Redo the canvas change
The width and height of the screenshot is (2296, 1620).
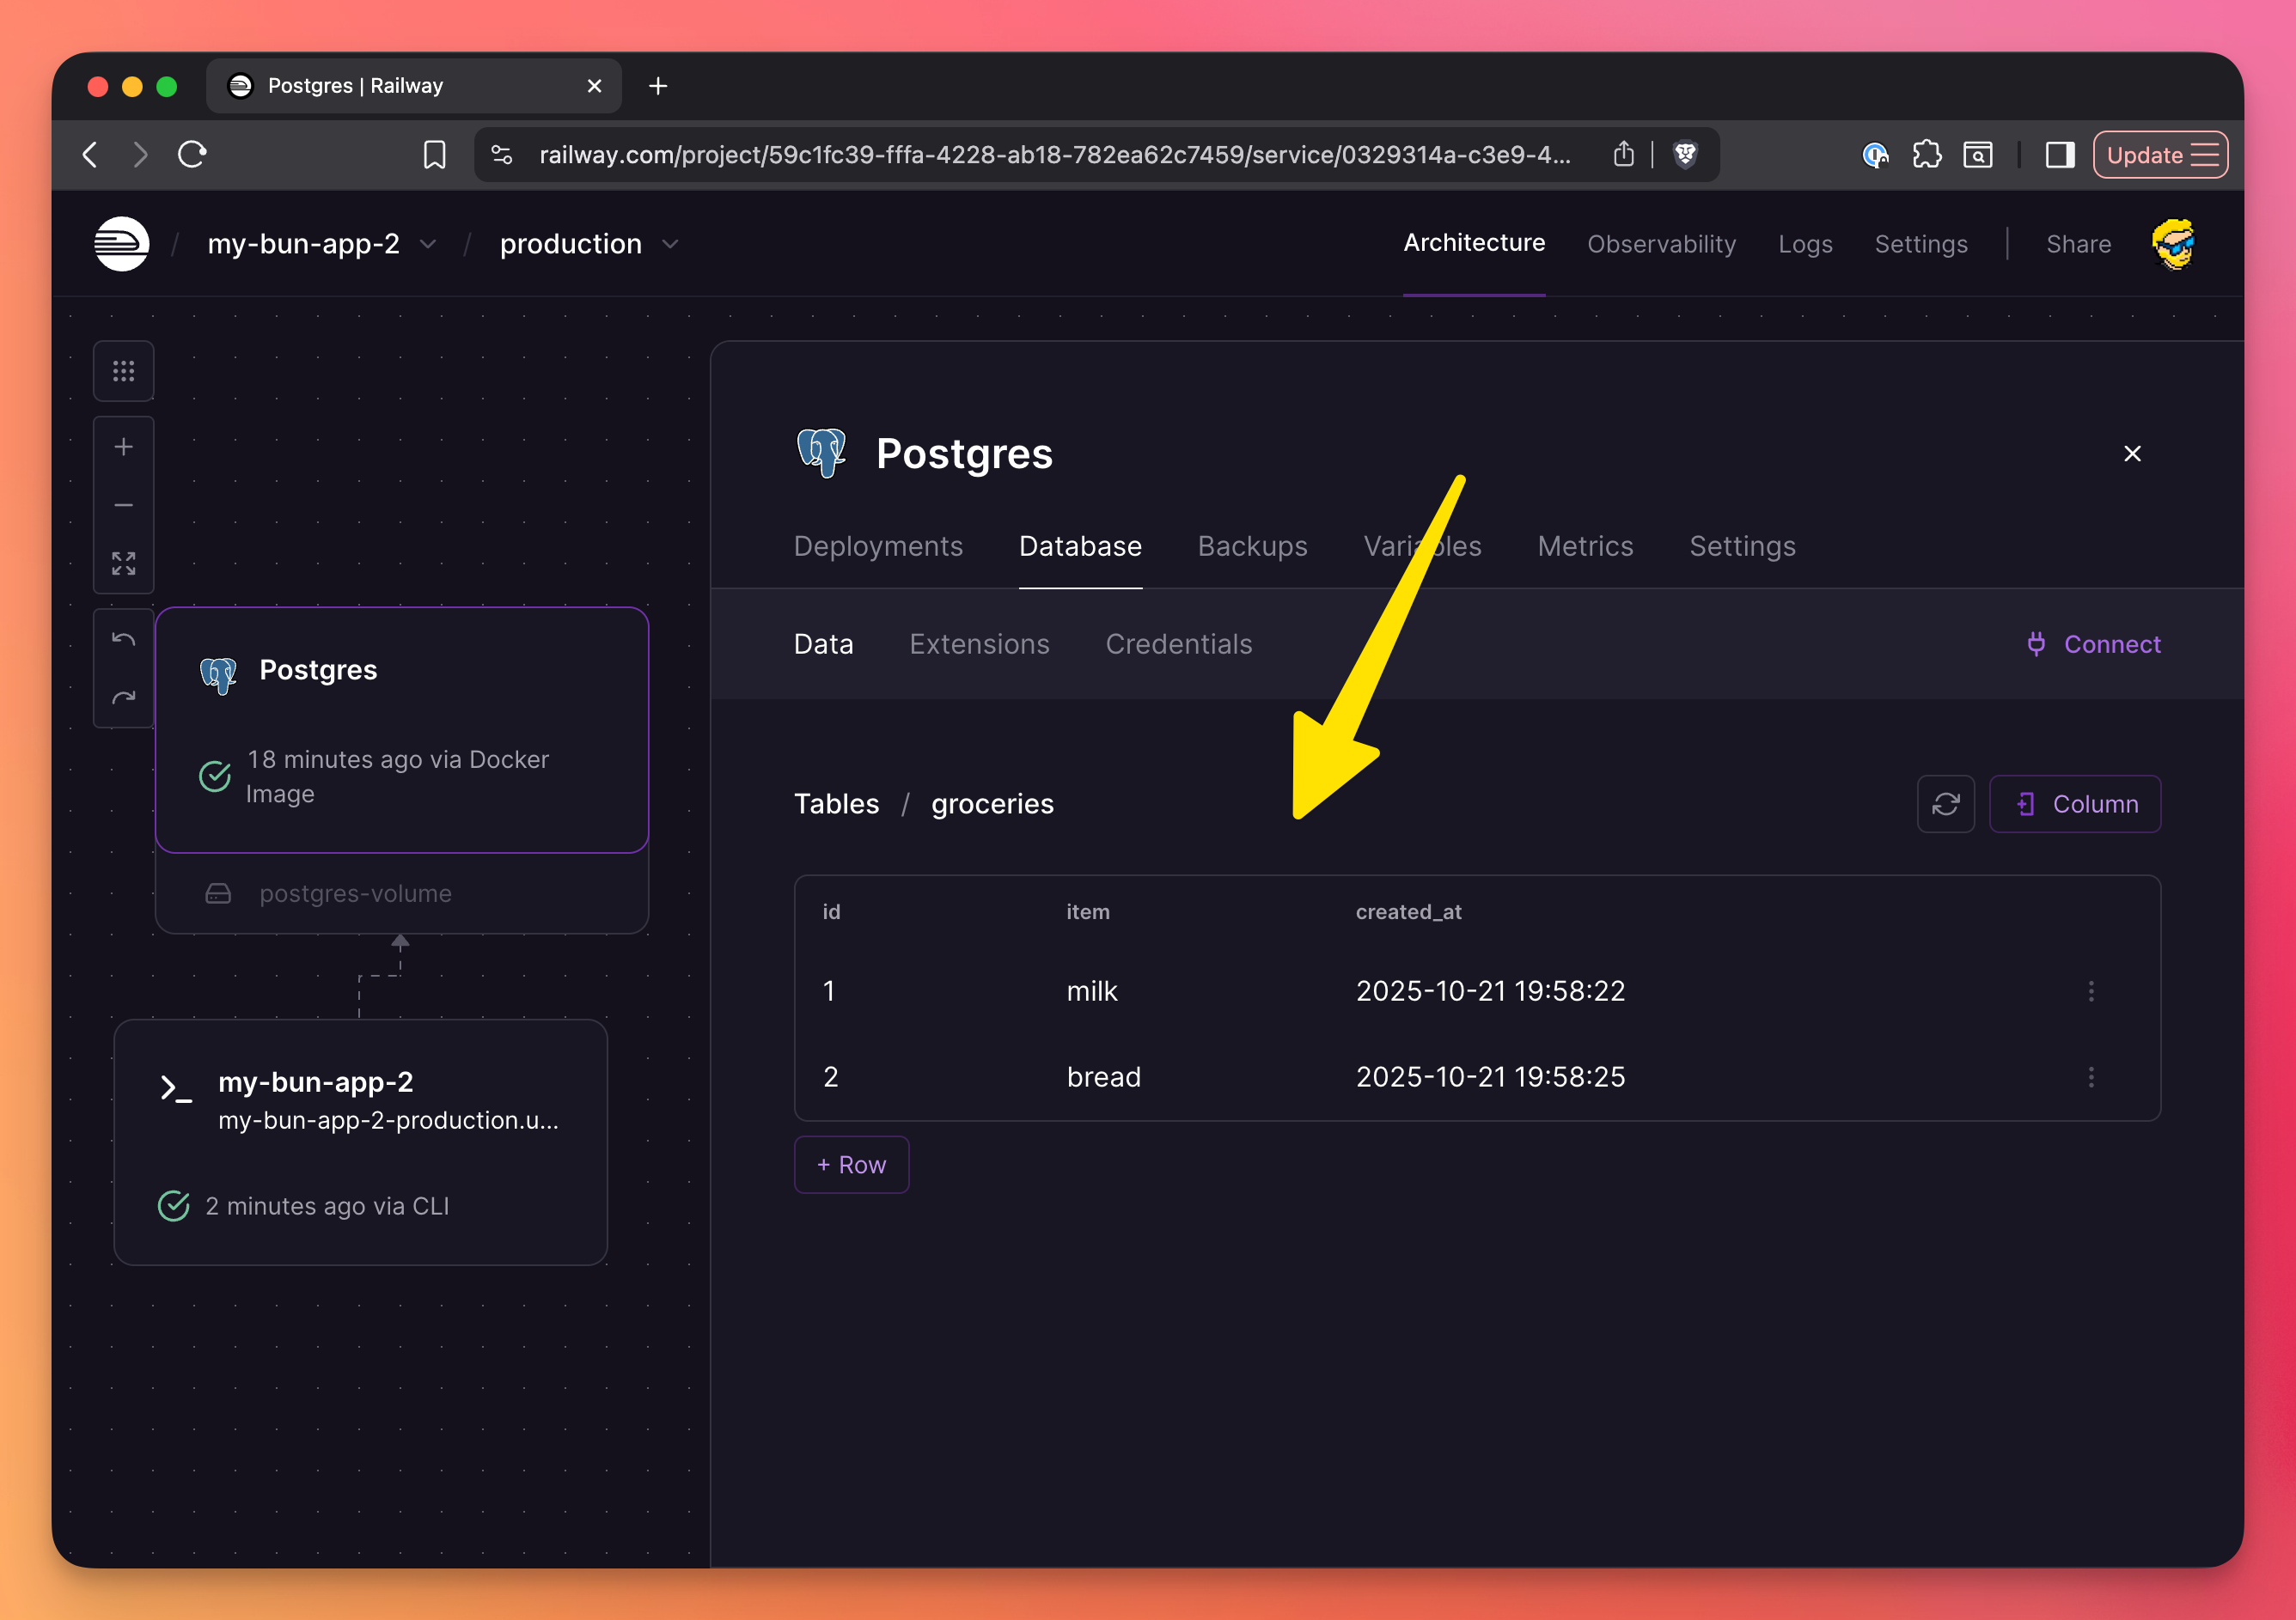[x=123, y=697]
